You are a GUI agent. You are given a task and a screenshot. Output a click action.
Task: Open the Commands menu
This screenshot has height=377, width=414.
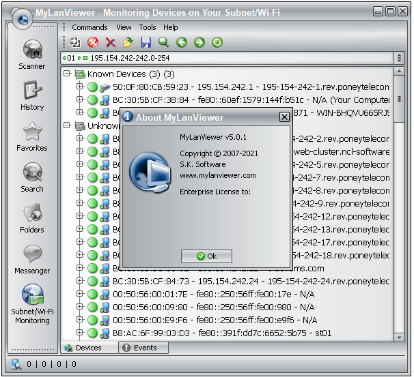point(89,27)
